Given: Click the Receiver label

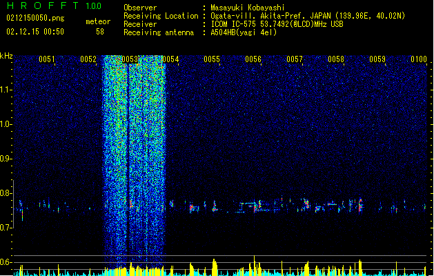Looking at the screenshot, I should point(140,24).
